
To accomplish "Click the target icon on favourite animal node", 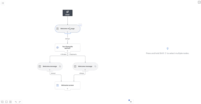I will (x=58, y=47).
